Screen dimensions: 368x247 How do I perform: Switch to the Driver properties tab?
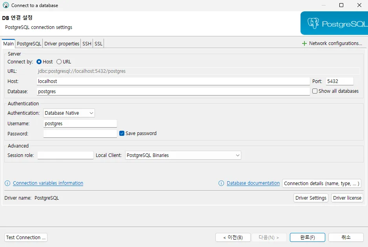click(62, 43)
